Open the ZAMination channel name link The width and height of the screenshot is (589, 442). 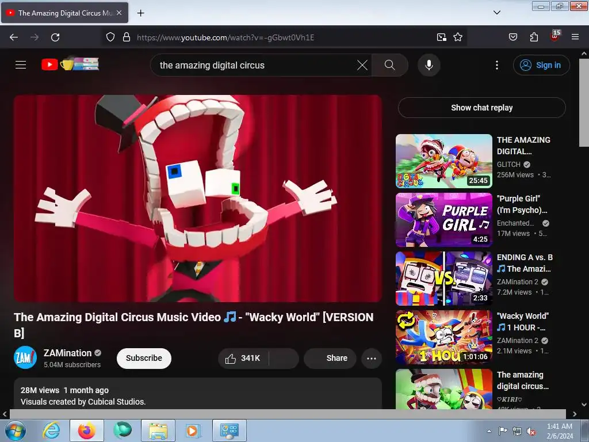click(68, 353)
